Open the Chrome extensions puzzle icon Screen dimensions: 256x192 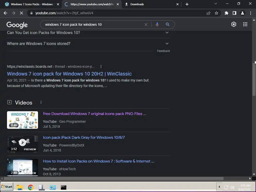click(226, 13)
